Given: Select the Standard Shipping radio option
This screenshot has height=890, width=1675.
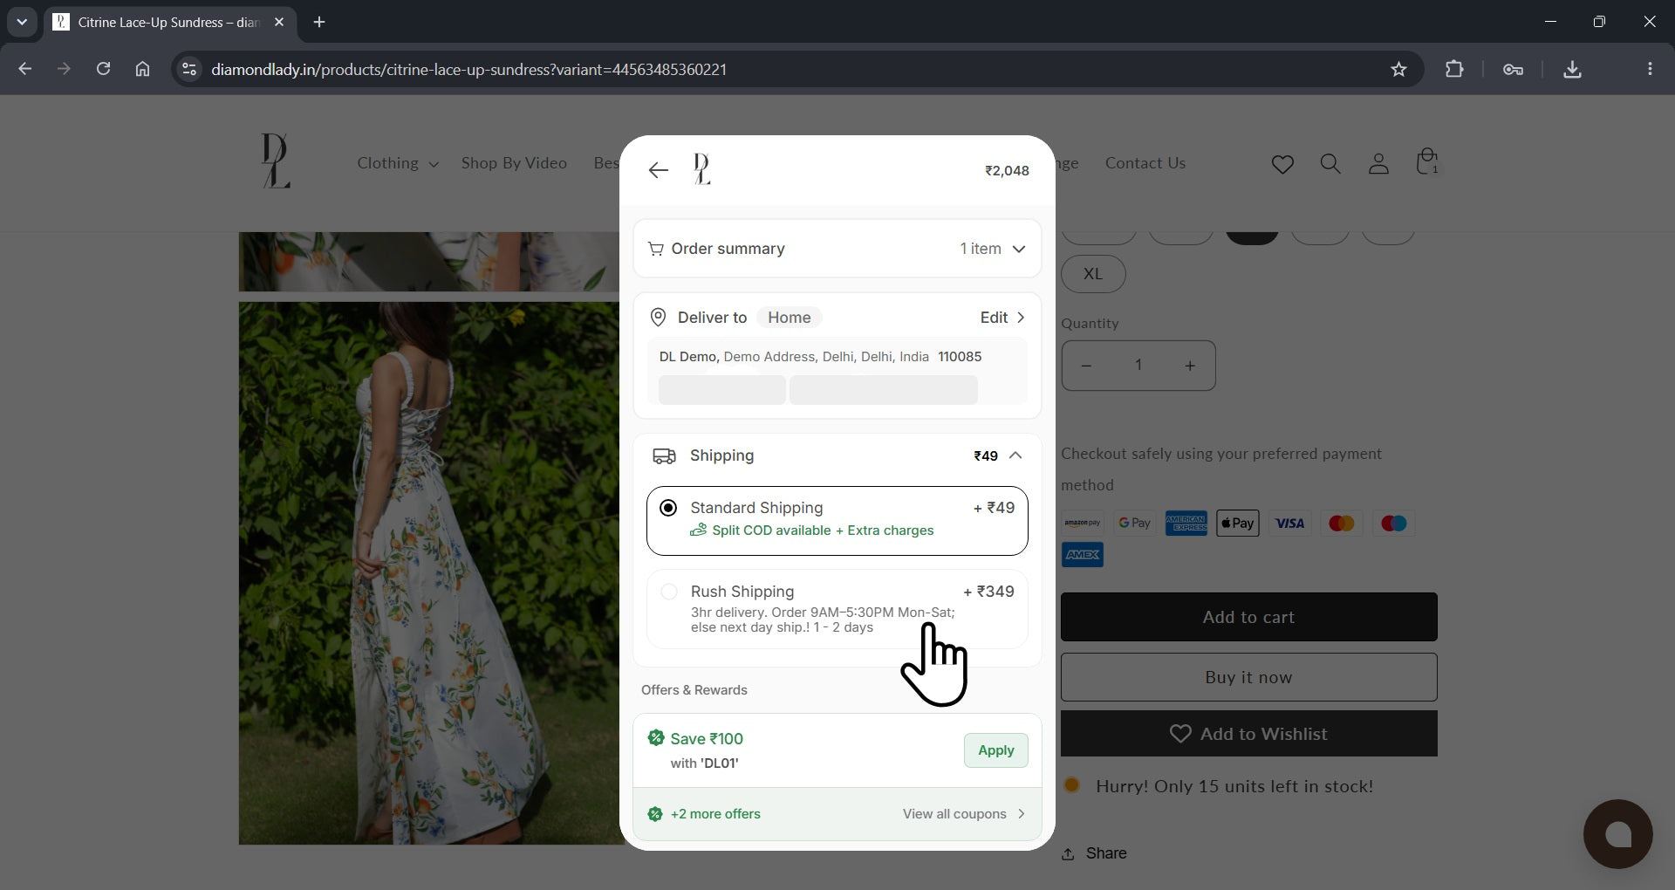Looking at the screenshot, I should (668, 508).
